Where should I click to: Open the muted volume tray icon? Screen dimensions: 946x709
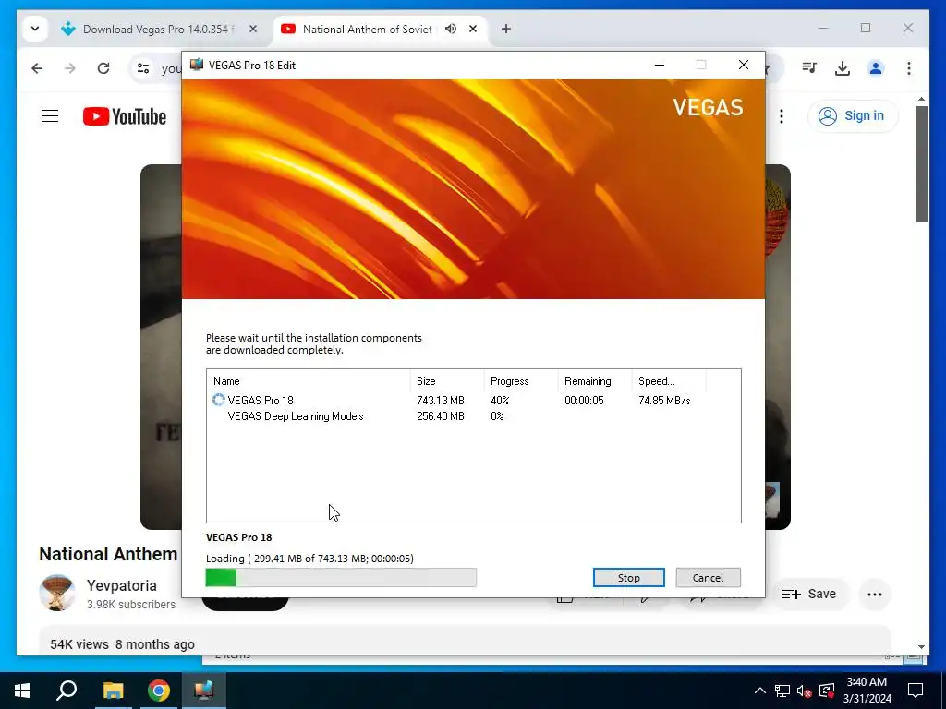[805, 691]
